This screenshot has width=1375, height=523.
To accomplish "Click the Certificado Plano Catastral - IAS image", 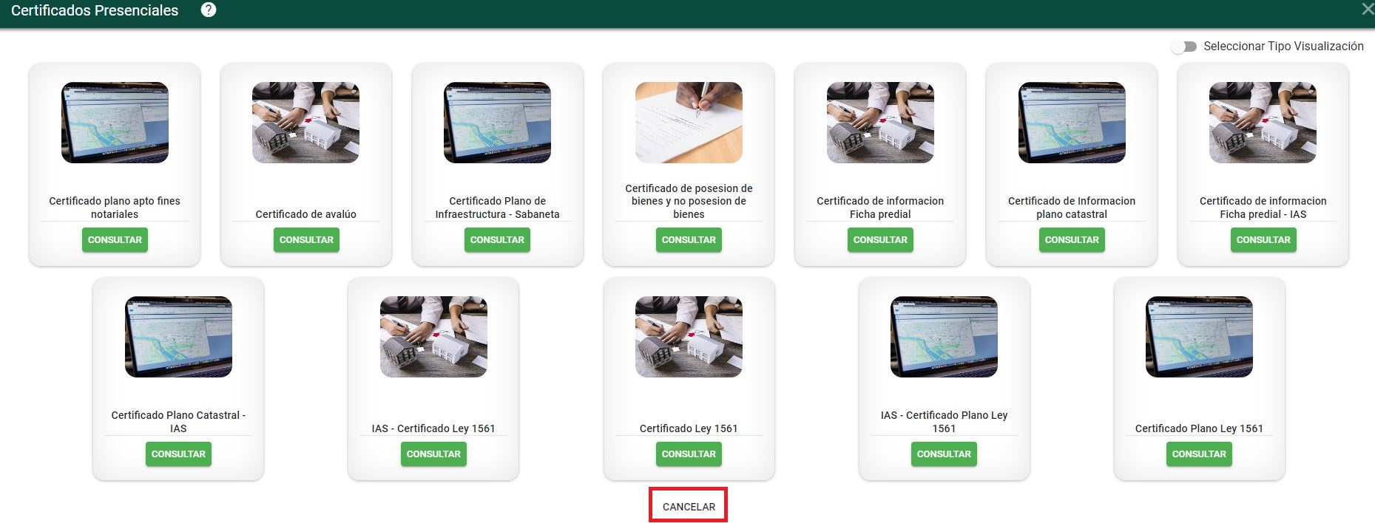I will click(178, 337).
